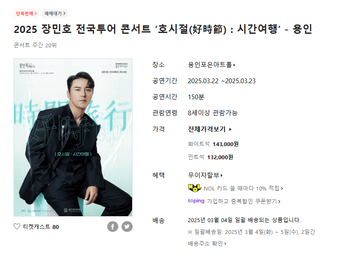
Task: Click the 티켓캐스트 80 label
Action: [x=41, y=227]
